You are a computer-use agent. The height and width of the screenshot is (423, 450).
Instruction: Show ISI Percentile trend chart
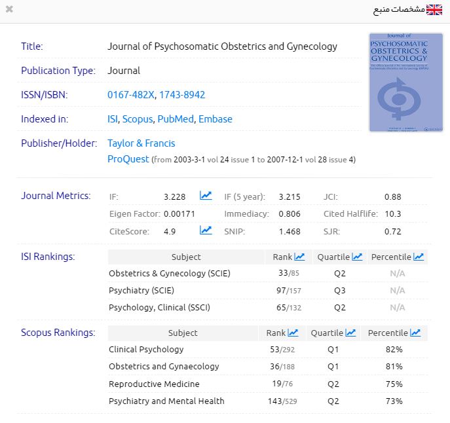[419, 257]
